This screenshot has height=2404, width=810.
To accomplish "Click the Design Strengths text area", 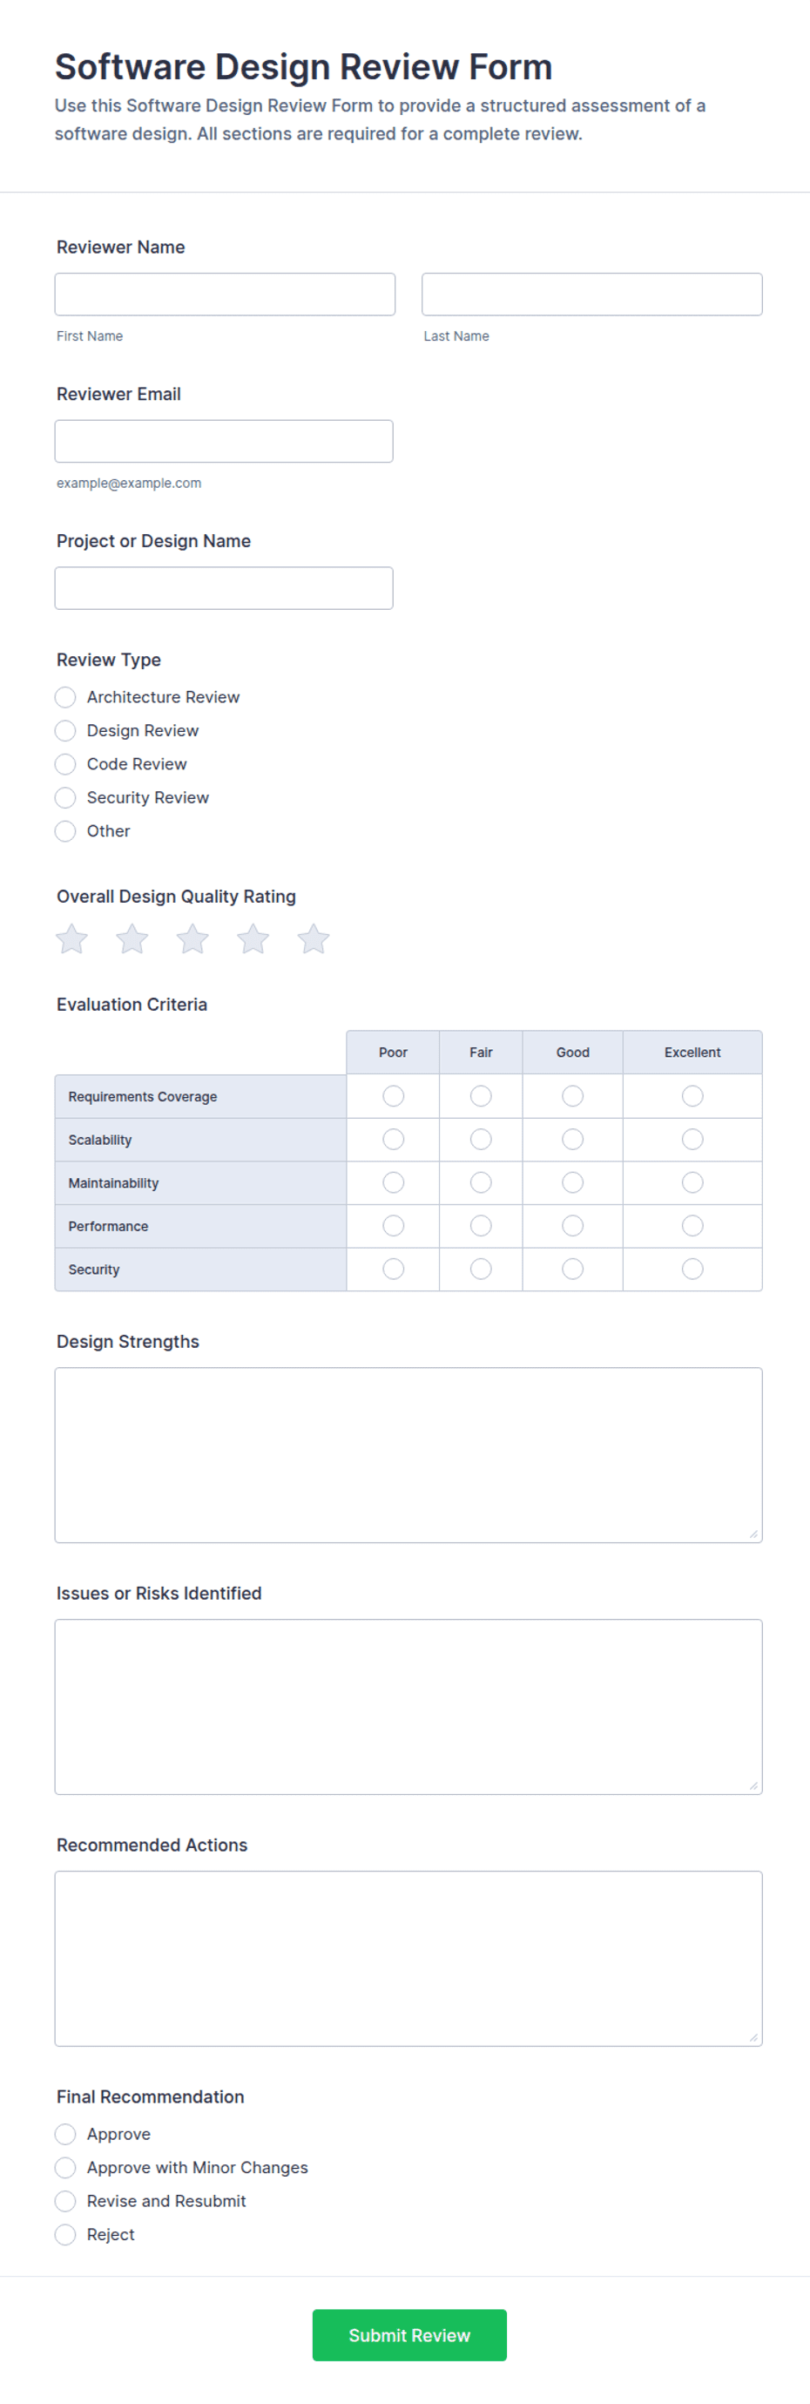I will (x=408, y=1455).
